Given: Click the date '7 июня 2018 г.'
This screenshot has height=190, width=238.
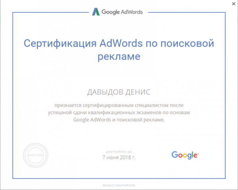Looking at the screenshot, I should (x=119, y=158).
